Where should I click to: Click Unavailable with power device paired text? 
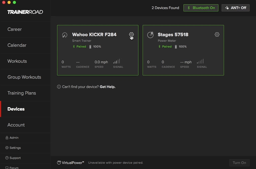click(115, 163)
